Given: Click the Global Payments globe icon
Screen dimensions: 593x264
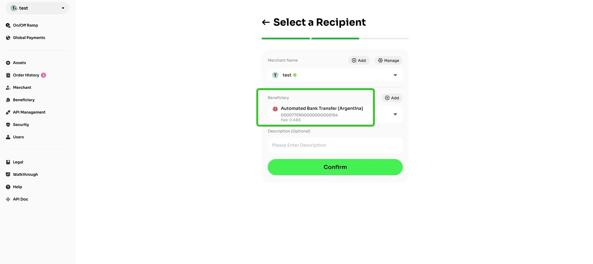Looking at the screenshot, I should pos(8,38).
